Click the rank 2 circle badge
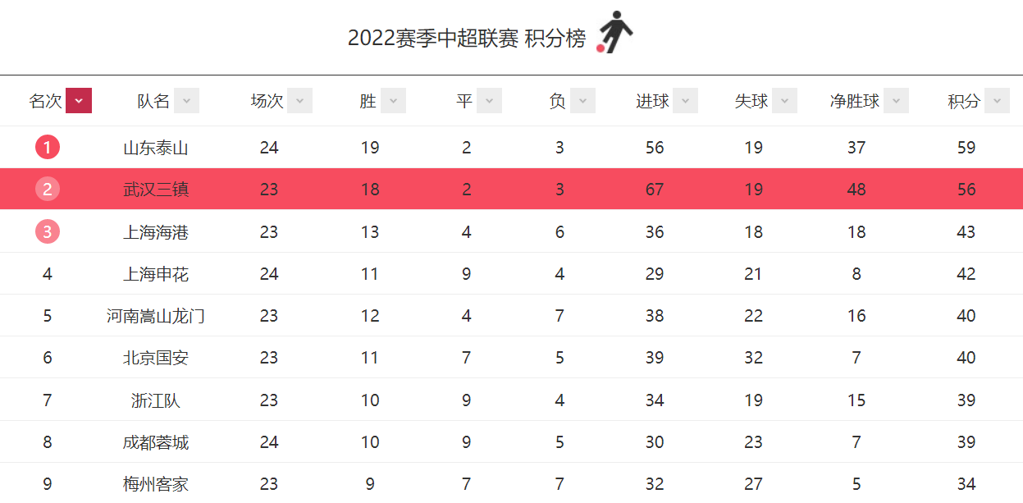This screenshot has height=503, width=1023. [48, 190]
